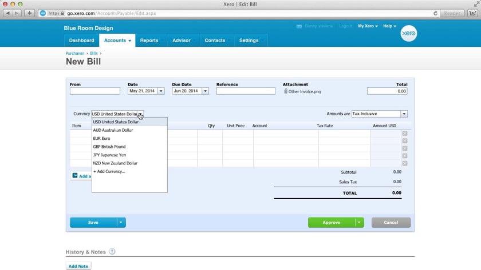Viewport: 481px width, 270px height.
Task: Open the Other invoice.png attachment
Action: (x=304, y=91)
